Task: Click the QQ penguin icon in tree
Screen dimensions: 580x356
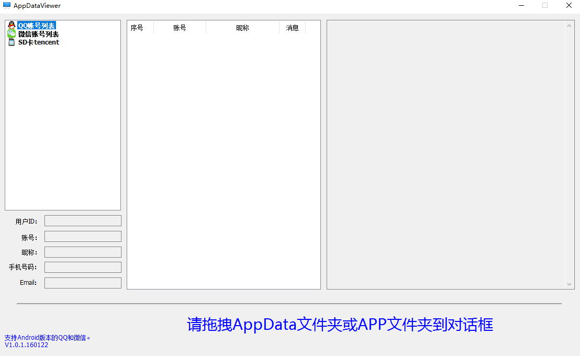Action: coord(12,26)
